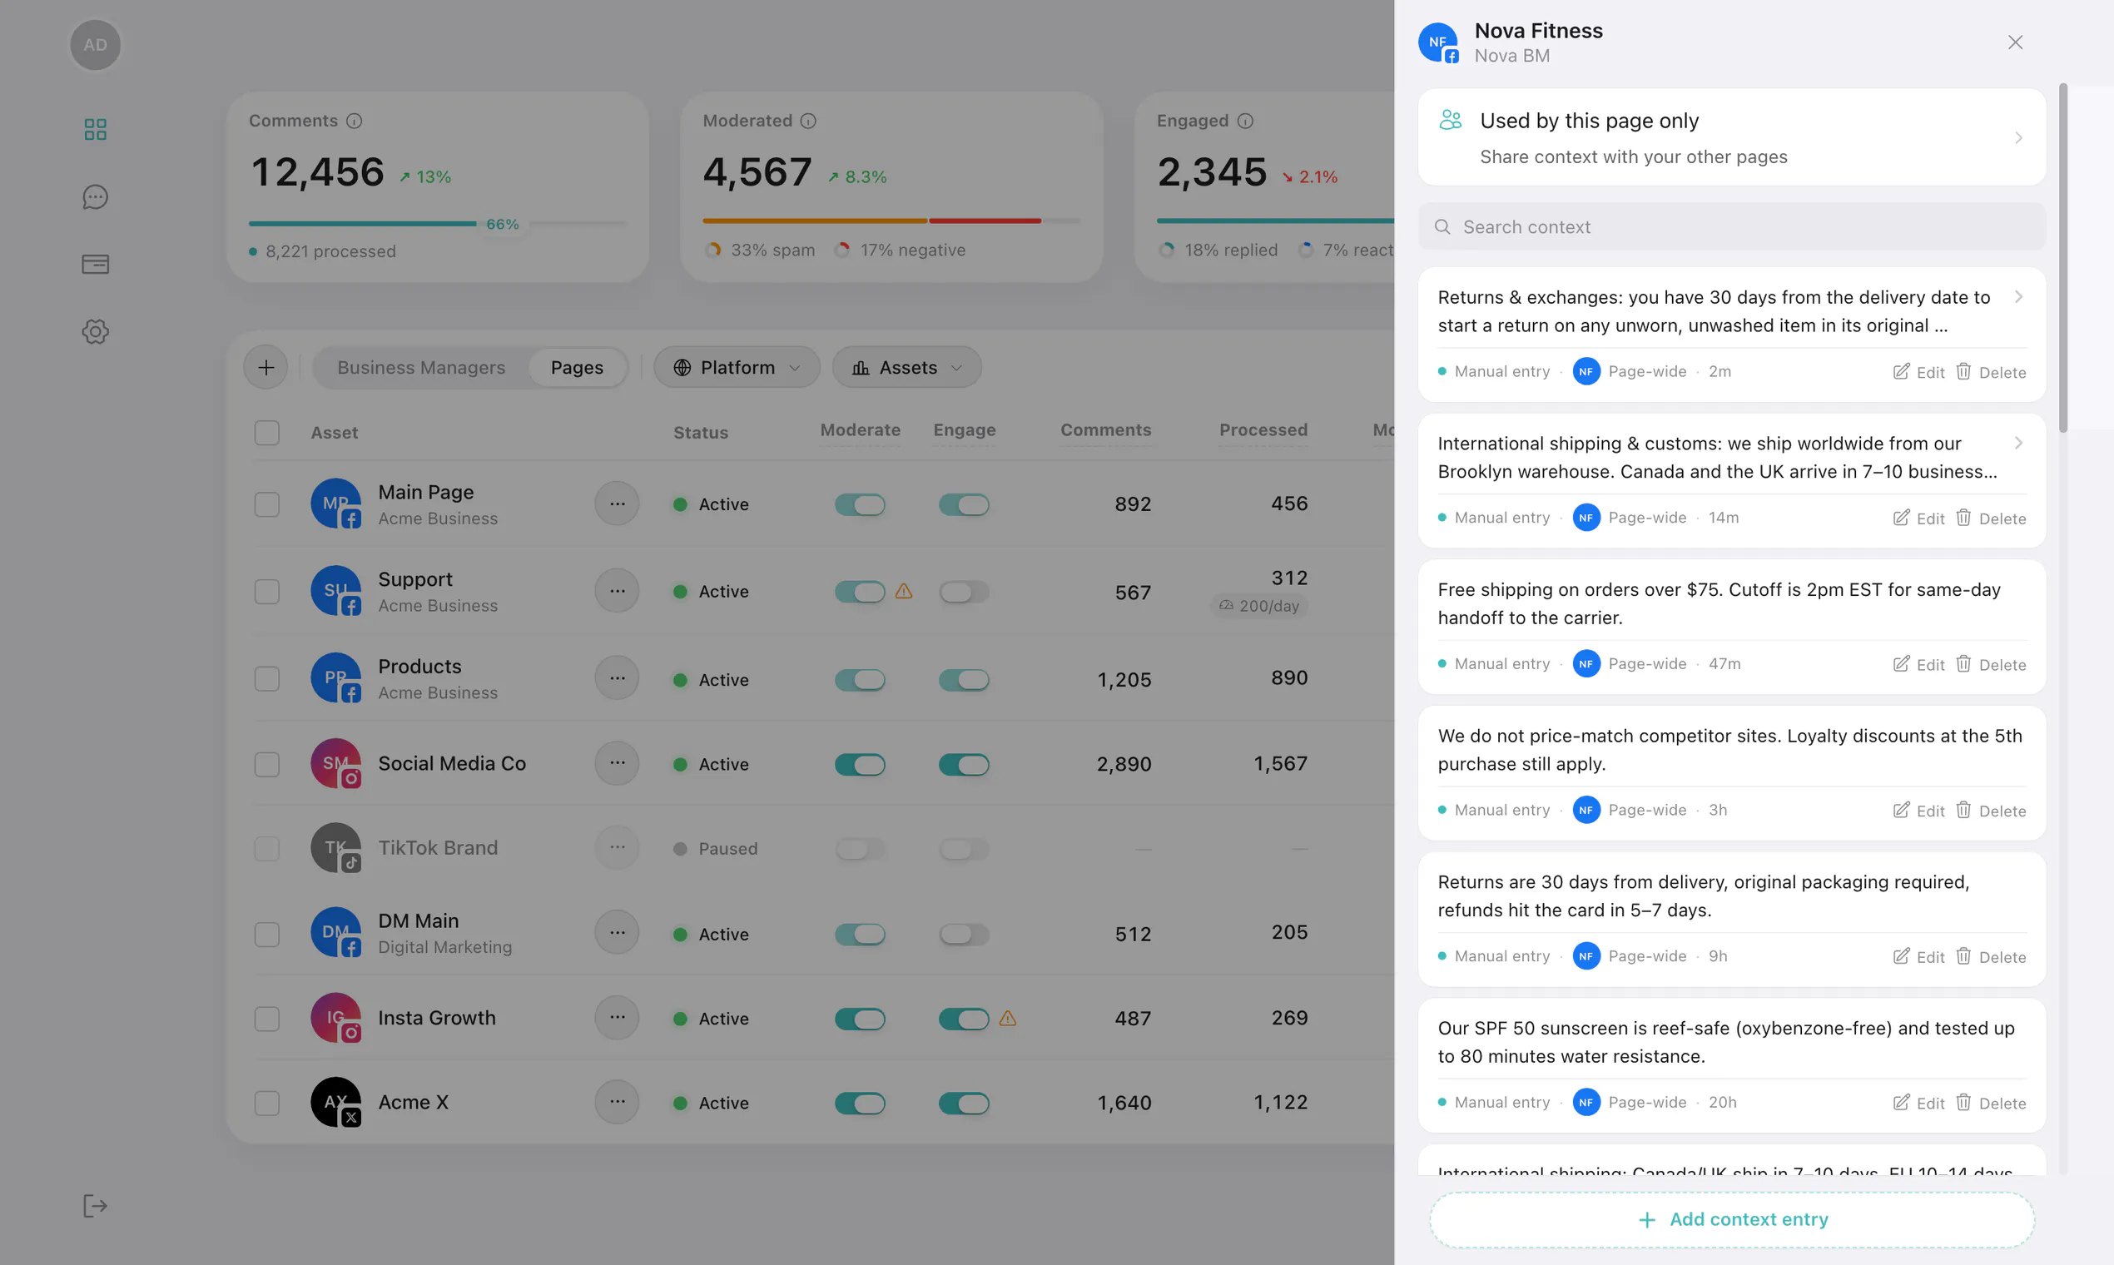The height and width of the screenshot is (1265, 2114).
Task: Open the Assets filter dropdown
Action: 907,367
